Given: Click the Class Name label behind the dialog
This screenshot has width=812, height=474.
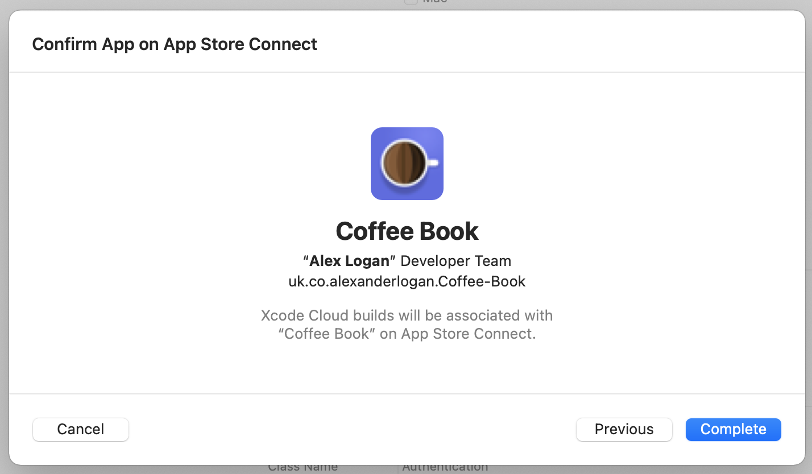Looking at the screenshot, I should 303,468.
